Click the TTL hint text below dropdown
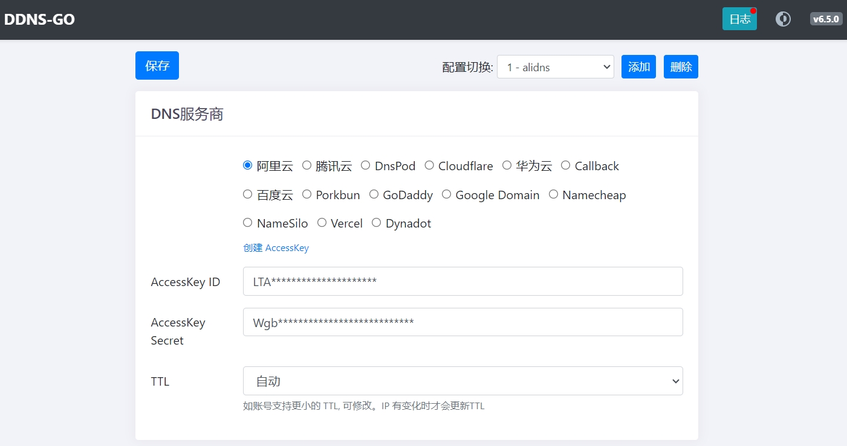Screen dimensions: 847x446 (x=364, y=406)
